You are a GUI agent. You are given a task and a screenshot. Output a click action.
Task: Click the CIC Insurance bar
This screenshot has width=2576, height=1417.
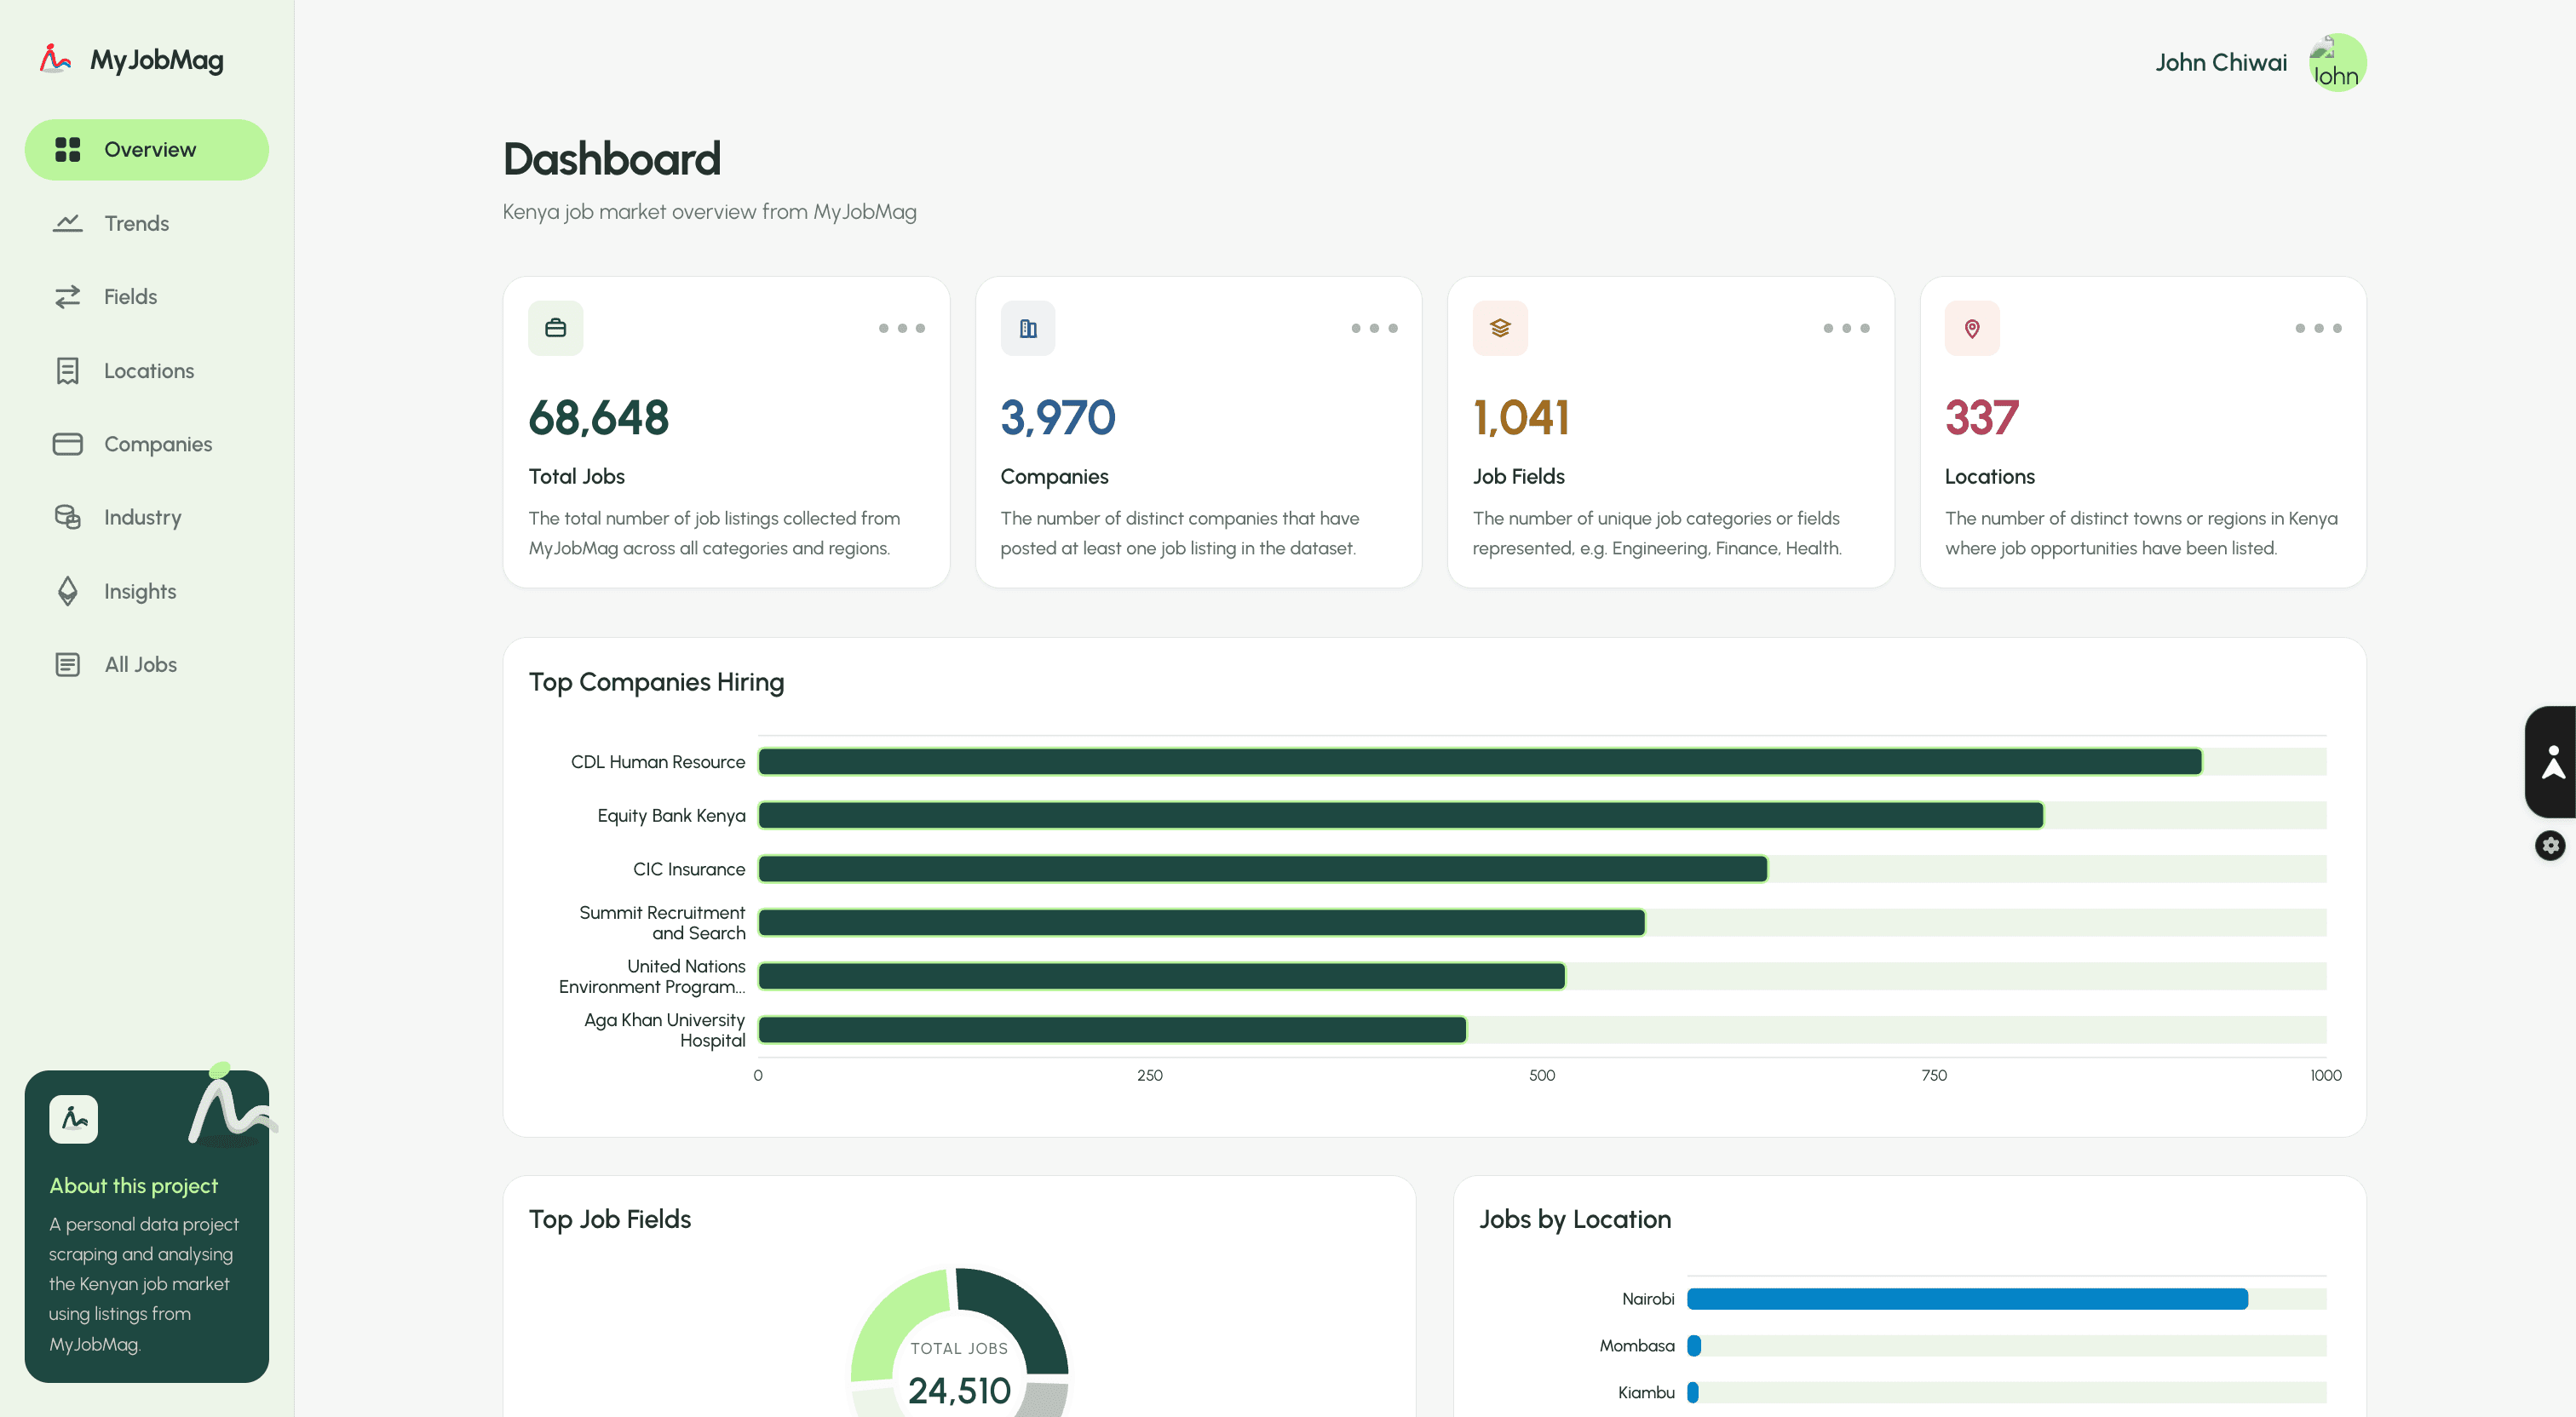tap(1263, 869)
